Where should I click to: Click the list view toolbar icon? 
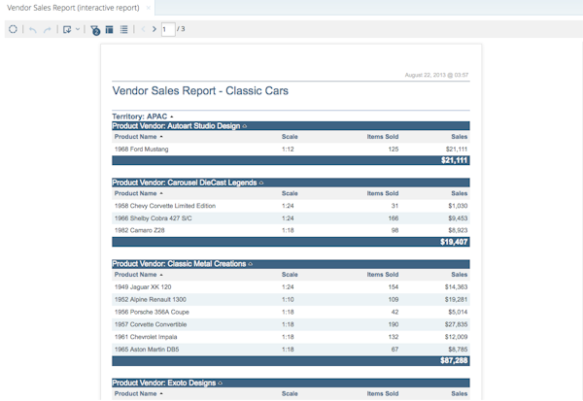coord(123,29)
